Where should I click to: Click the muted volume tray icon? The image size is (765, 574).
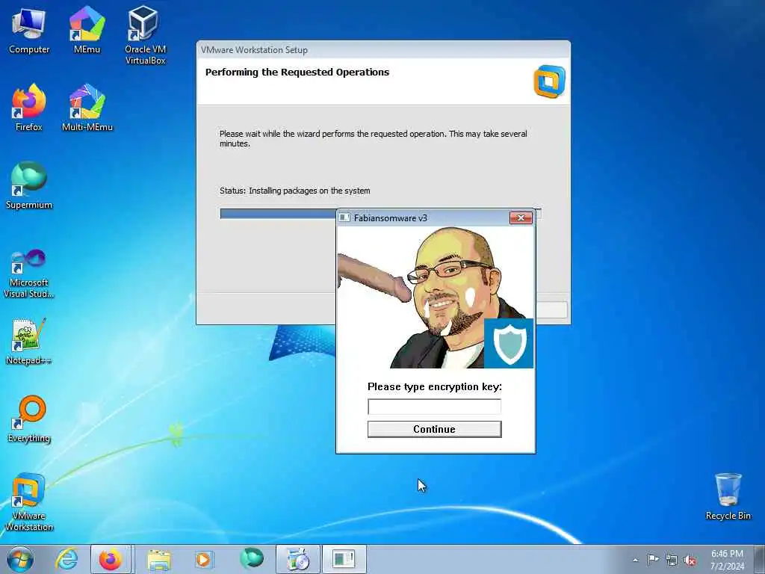point(690,560)
